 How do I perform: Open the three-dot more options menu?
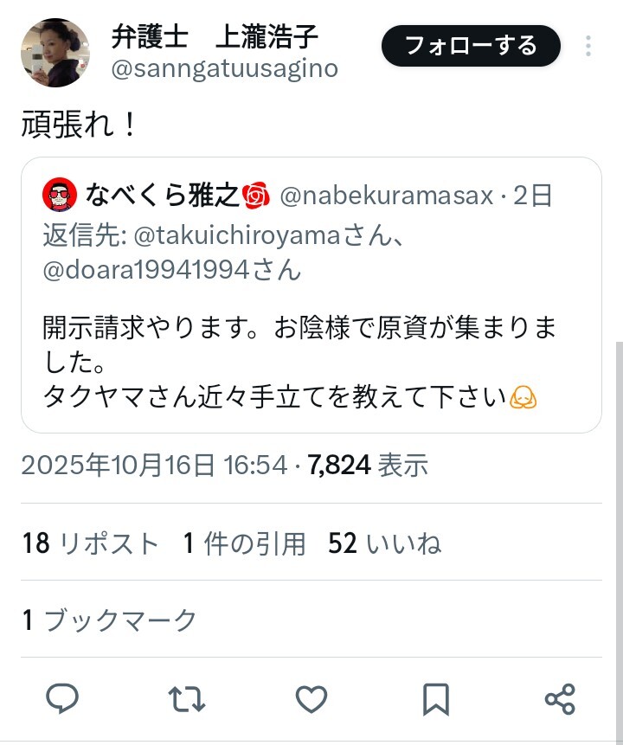[x=588, y=46]
